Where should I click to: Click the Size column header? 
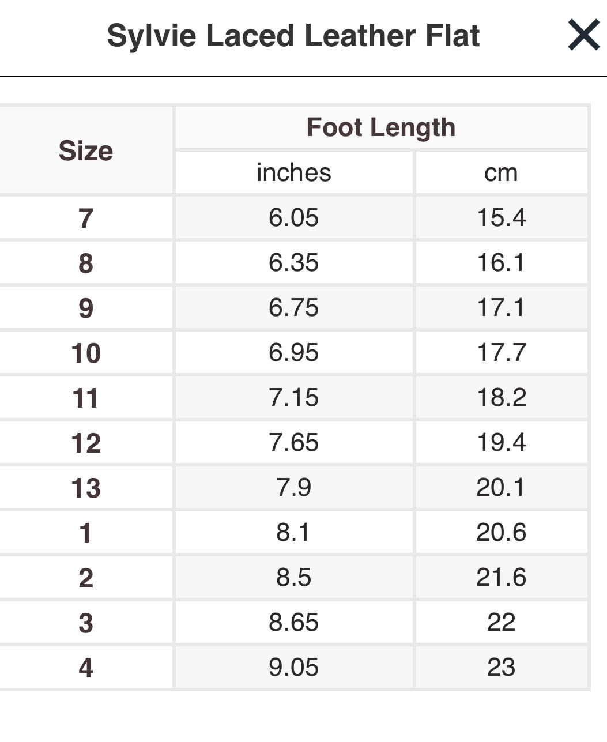86,150
